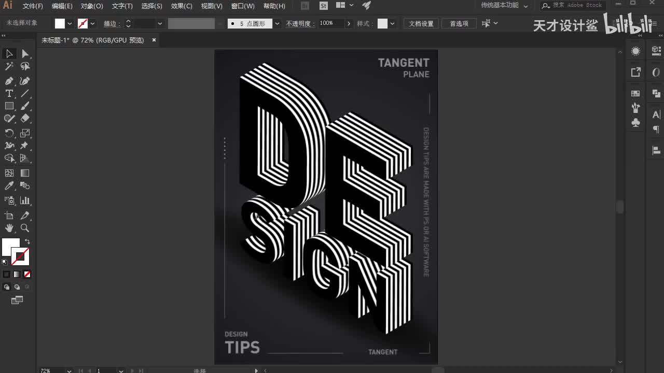Activate the Rectangle tool
The width and height of the screenshot is (664, 373).
[x=9, y=106]
